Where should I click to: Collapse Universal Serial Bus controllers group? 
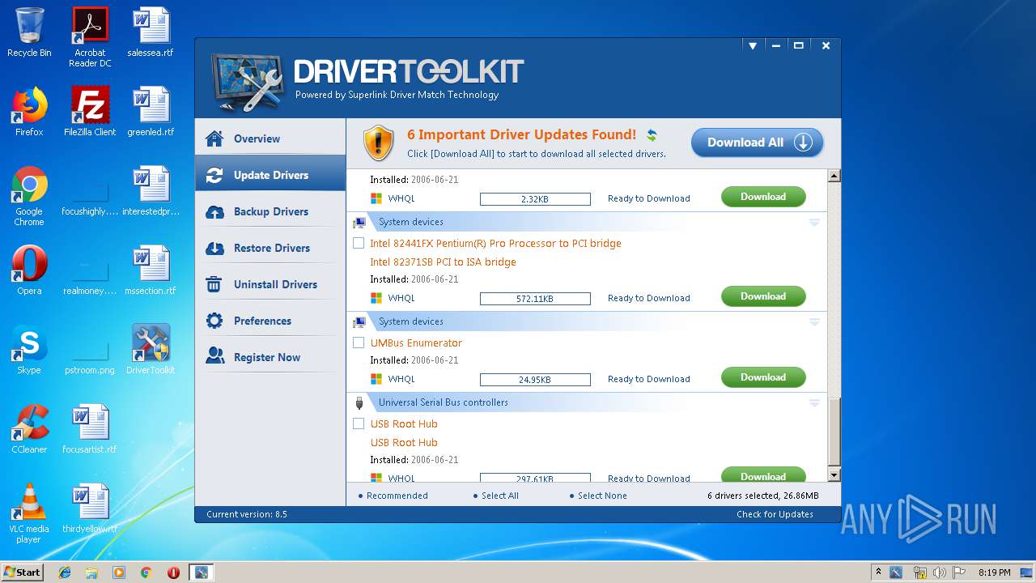pyautogui.click(x=814, y=402)
